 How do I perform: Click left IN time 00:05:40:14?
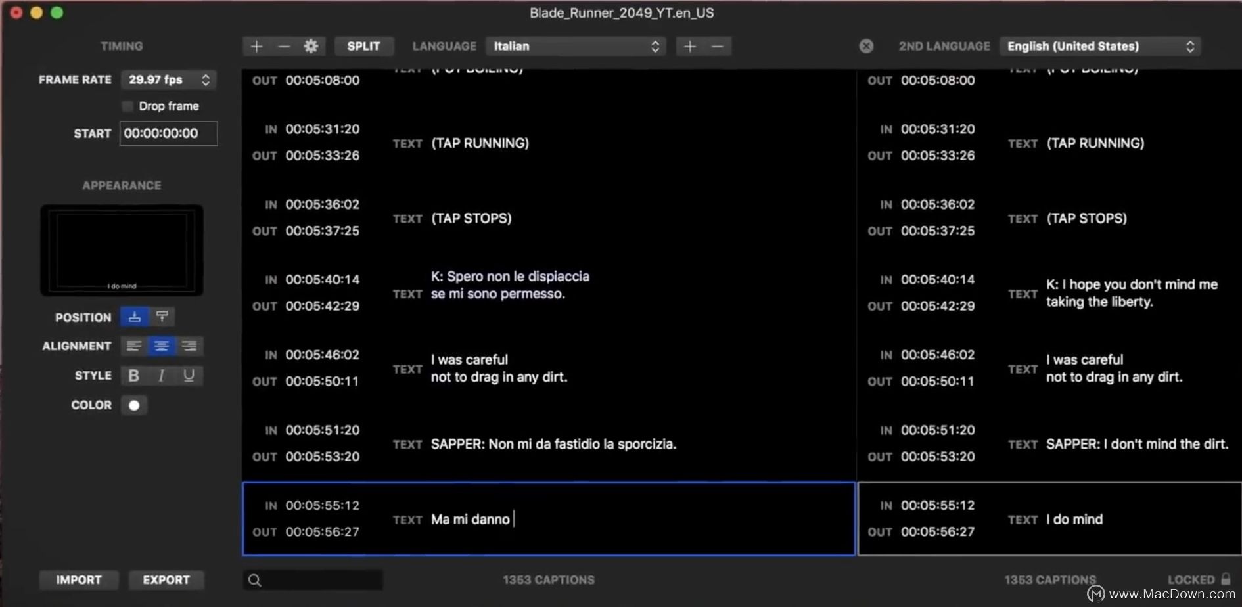(323, 279)
